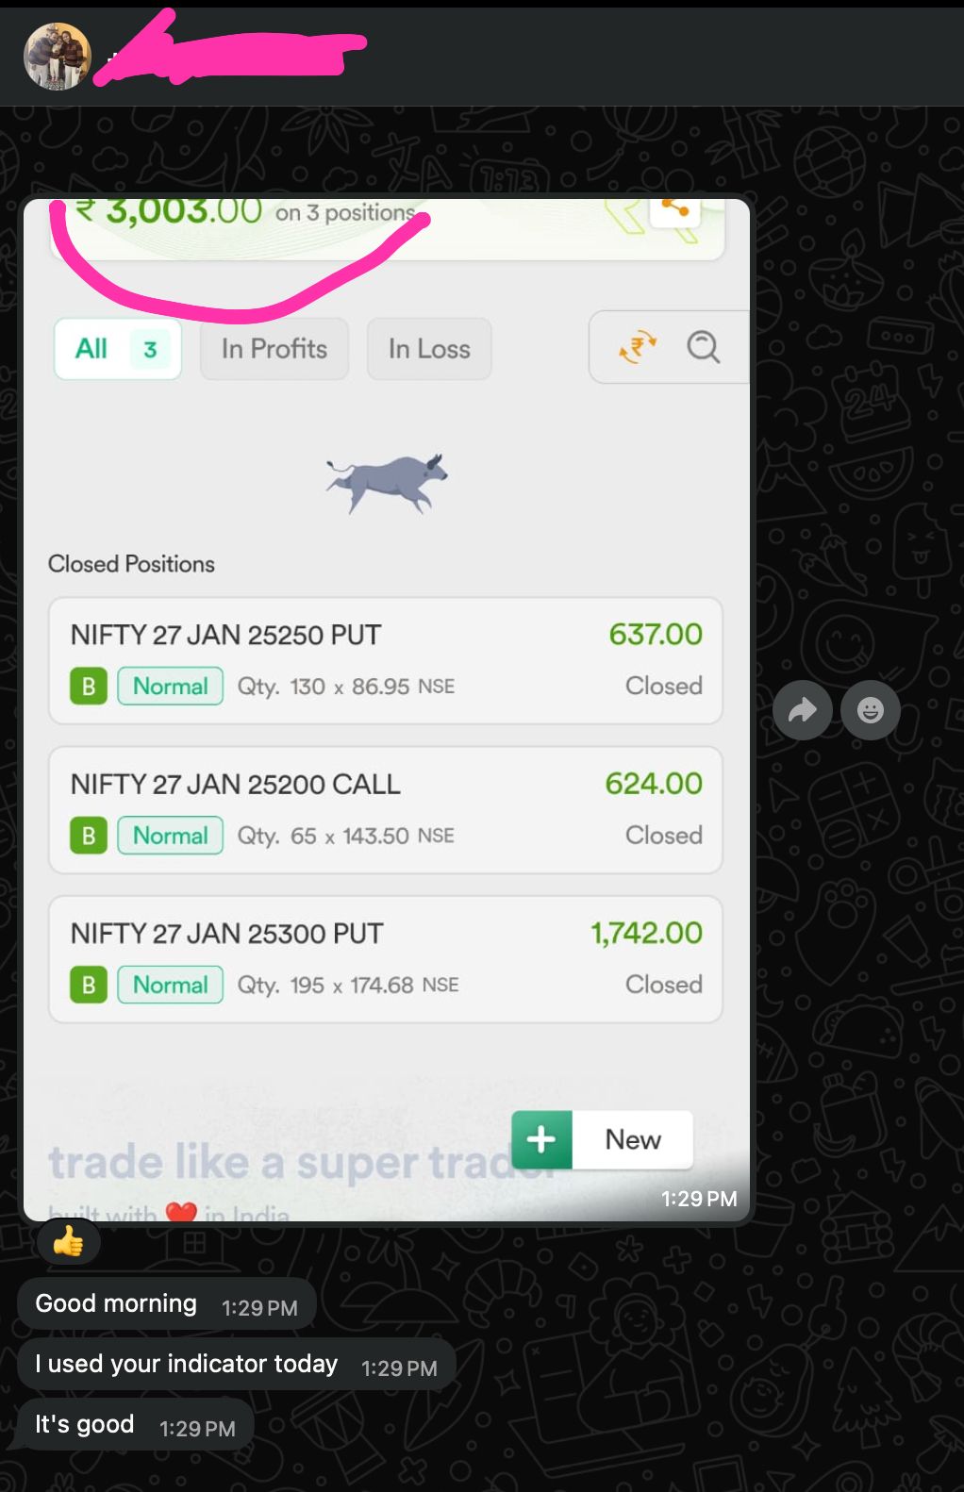Switch to the In Profits tab
This screenshot has width=964, height=1492.
click(274, 349)
